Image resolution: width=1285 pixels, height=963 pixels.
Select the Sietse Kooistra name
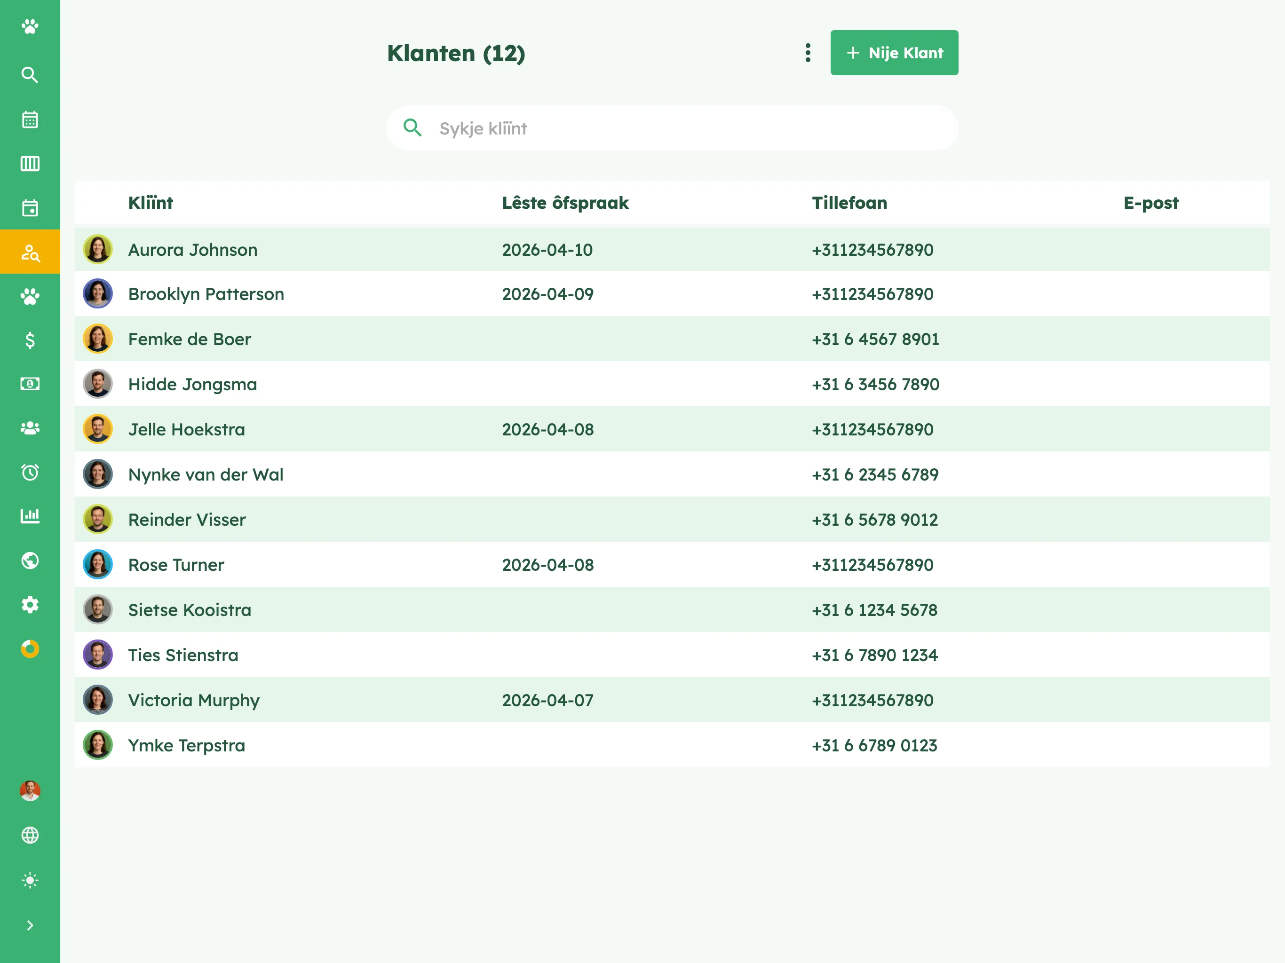(x=190, y=610)
